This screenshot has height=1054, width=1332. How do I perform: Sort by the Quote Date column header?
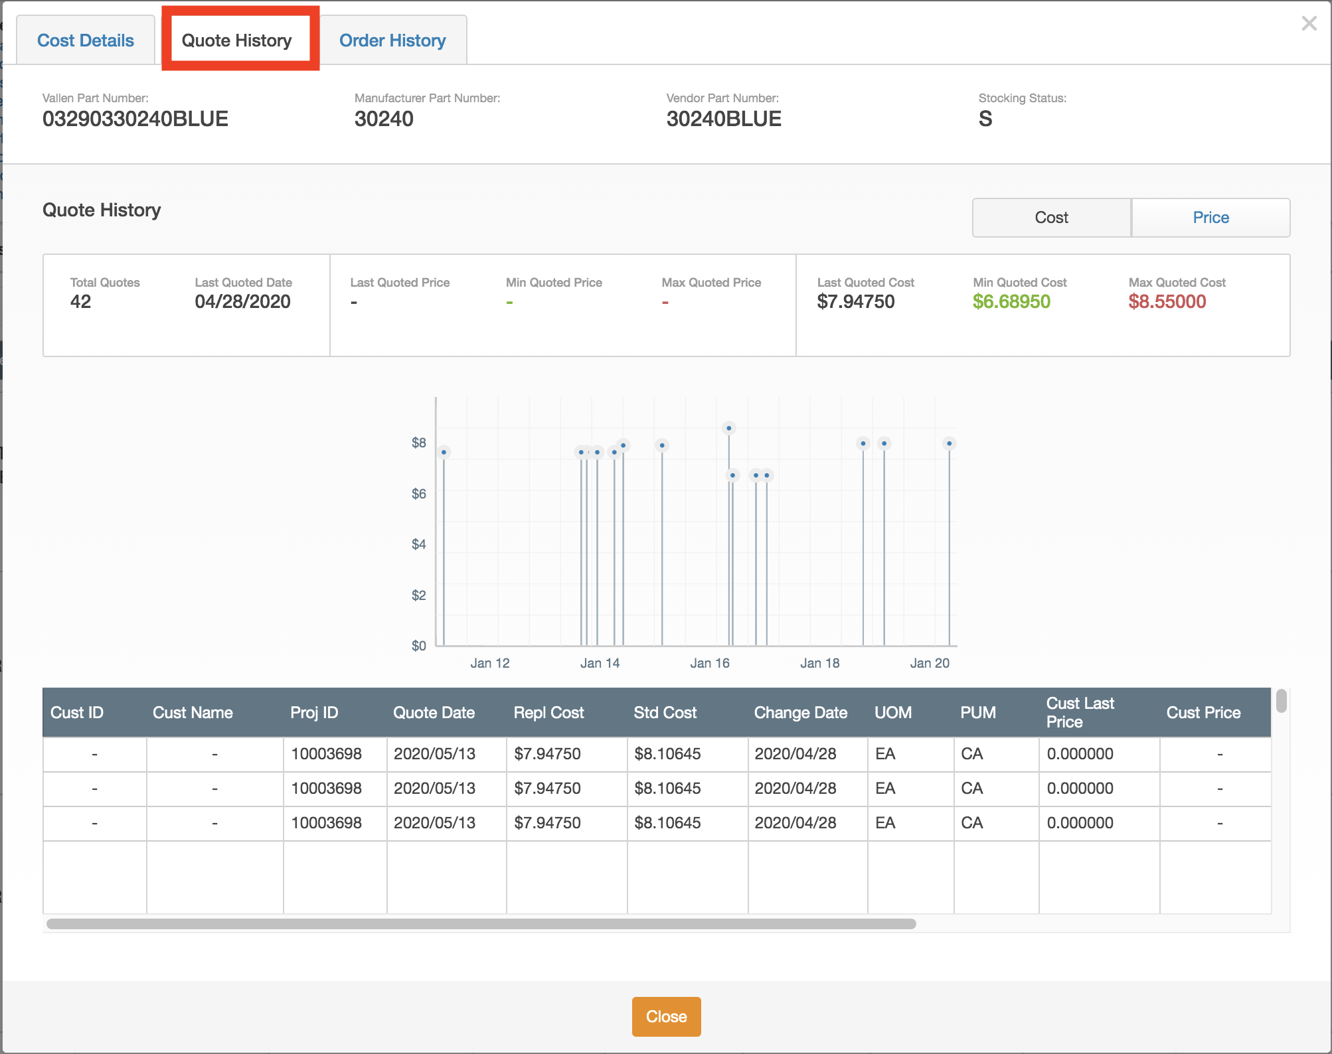[x=434, y=713]
